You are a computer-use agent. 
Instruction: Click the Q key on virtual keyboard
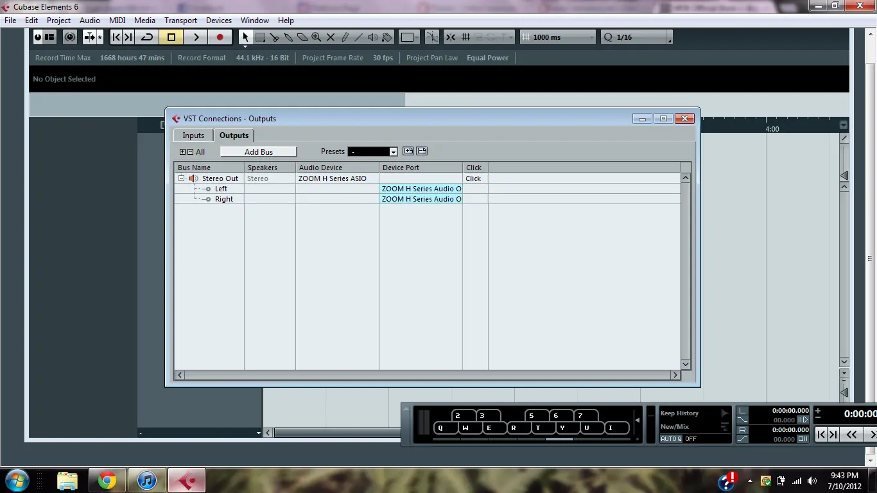point(447,428)
